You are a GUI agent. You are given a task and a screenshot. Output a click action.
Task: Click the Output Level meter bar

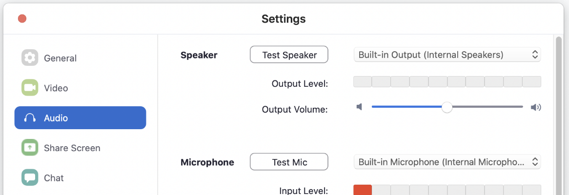[447, 81]
